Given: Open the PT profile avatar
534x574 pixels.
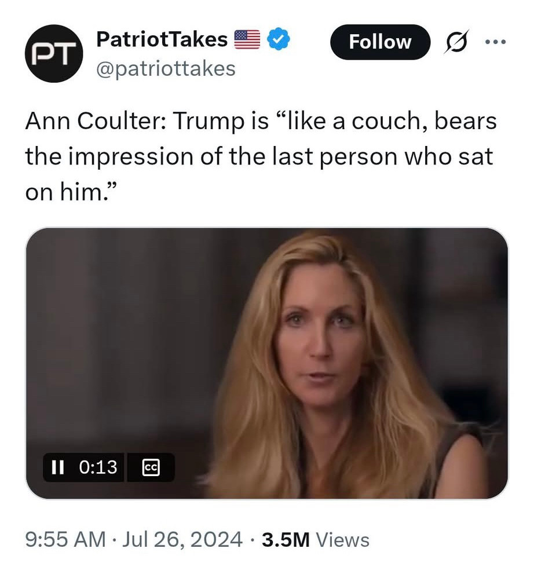Looking at the screenshot, I should (x=54, y=53).
